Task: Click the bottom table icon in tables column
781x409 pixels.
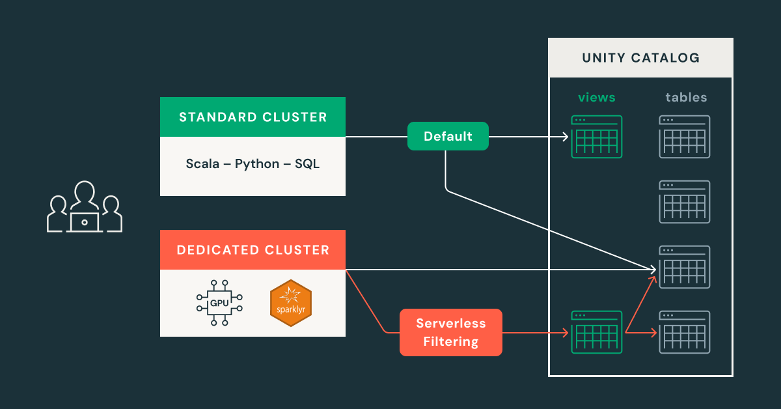Action: pos(684,332)
